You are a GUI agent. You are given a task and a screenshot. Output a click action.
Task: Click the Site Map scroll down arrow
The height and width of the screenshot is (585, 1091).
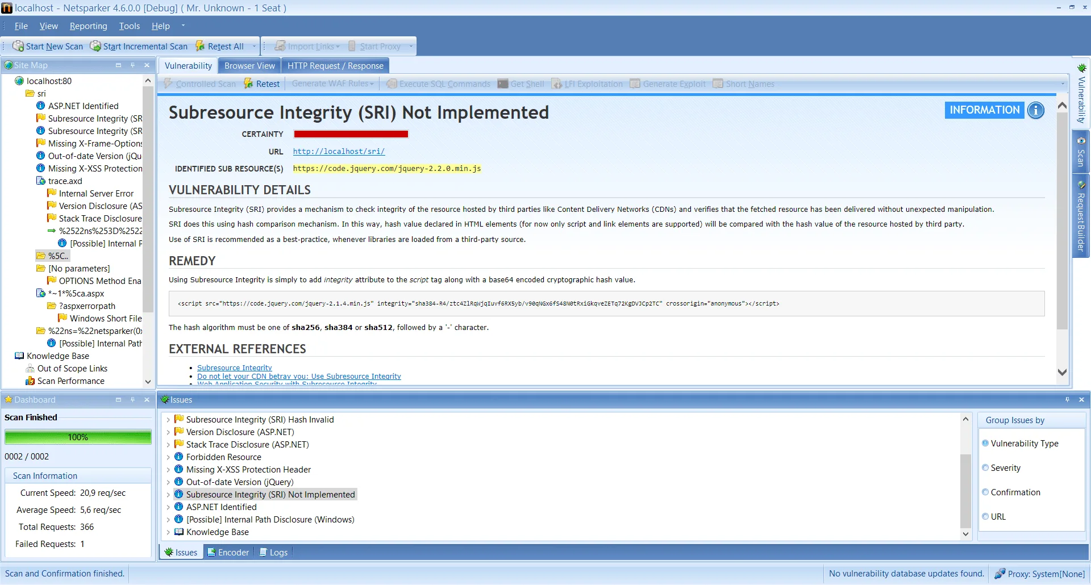(x=148, y=382)
